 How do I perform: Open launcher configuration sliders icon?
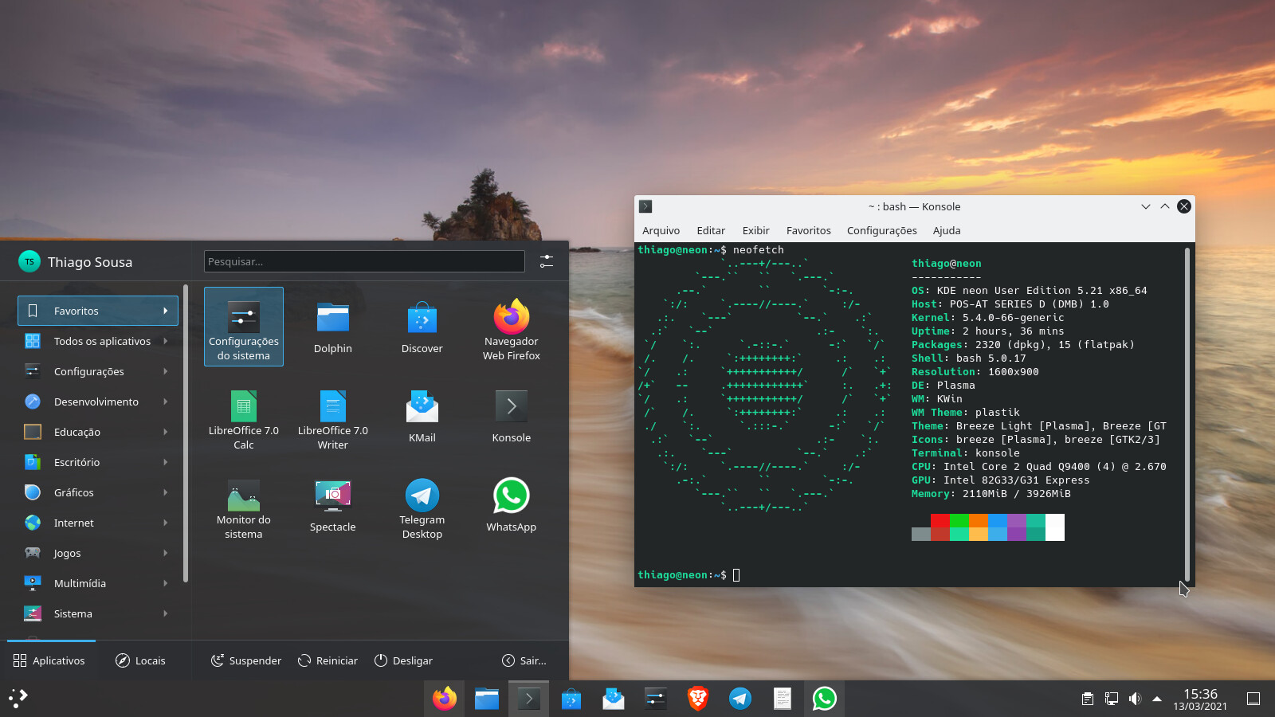pos(547,261)
